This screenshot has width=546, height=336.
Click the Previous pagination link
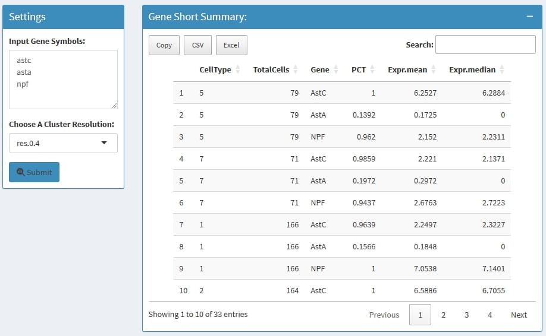pyautogui.click(x=384, y=315)
